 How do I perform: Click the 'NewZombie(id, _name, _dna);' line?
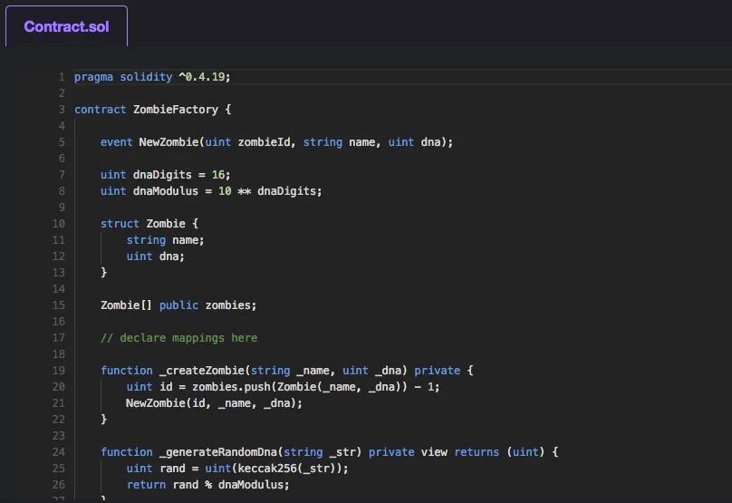[x=215, y=403]
